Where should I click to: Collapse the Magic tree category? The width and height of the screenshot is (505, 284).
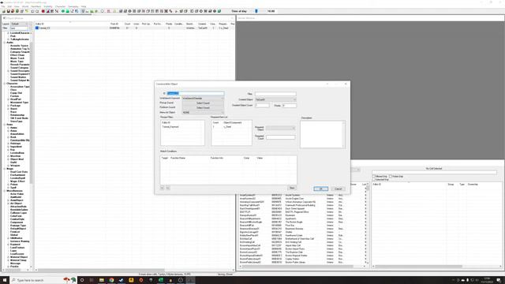5,169
